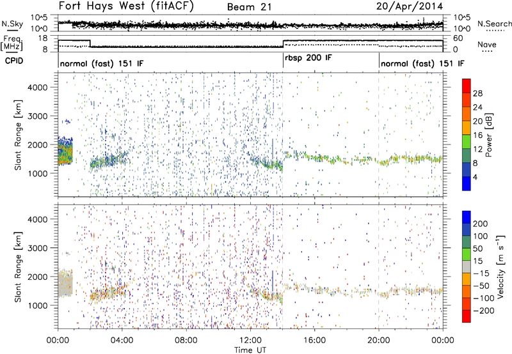Click the '-200' velocity colorbar value

484,311
